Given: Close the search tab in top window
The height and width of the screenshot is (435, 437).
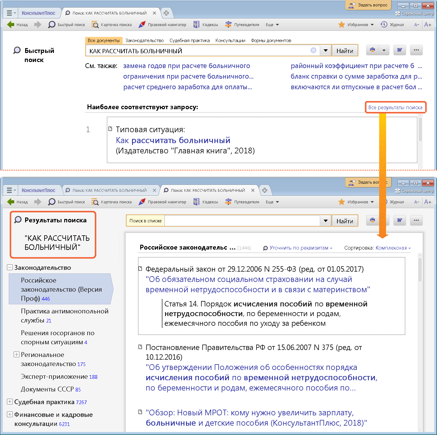Looking at the screenshot, I should [x=154, y=13].
